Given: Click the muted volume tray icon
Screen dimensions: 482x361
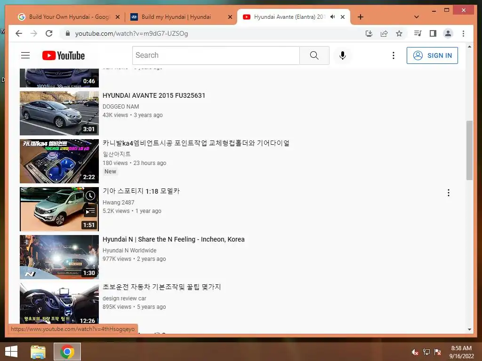Looking at the screenshot, I should 415,352.
